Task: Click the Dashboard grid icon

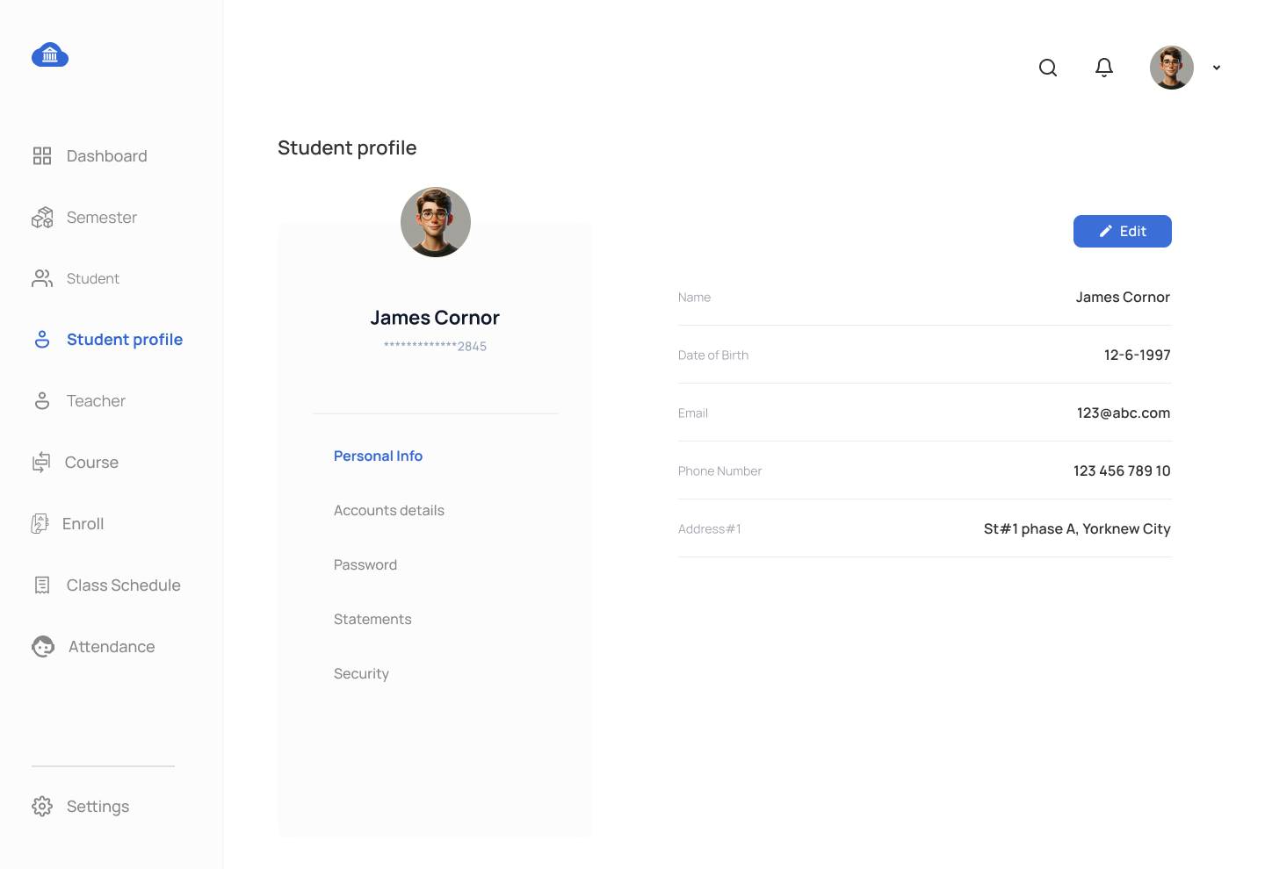Action: point(42,156)
